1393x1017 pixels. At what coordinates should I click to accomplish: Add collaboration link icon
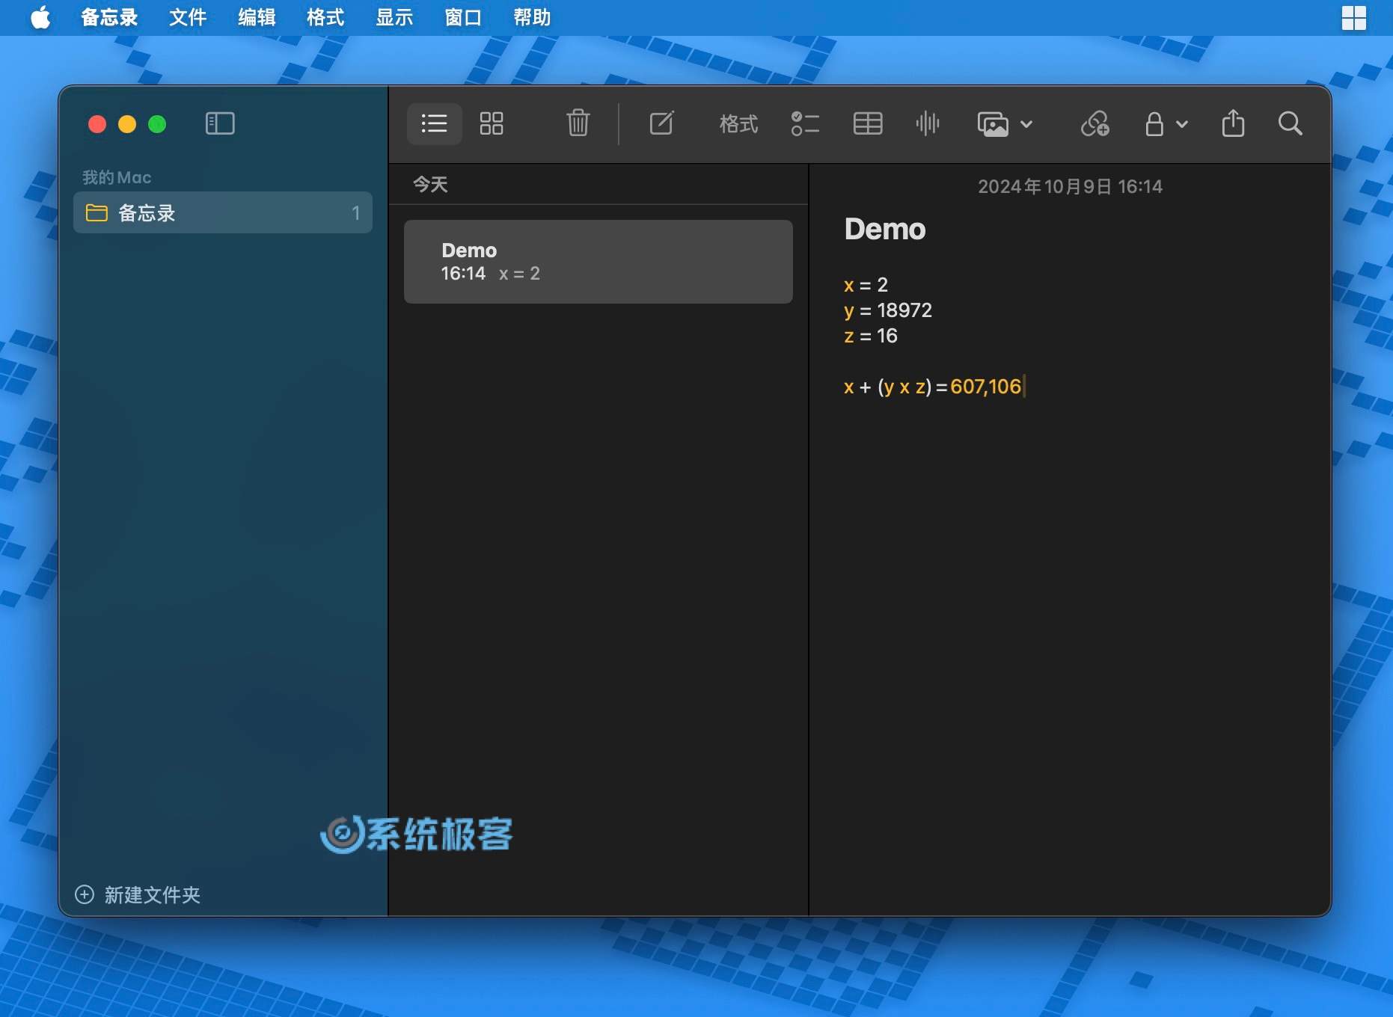(1095, 123)
